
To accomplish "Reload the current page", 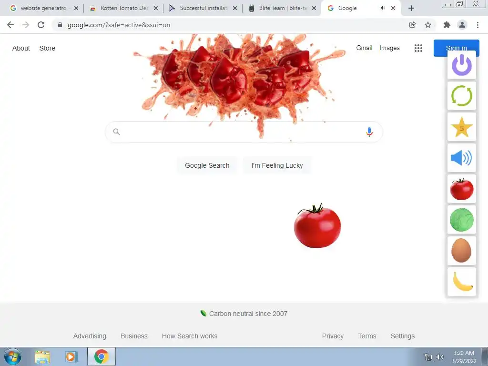I will point(41,25).
